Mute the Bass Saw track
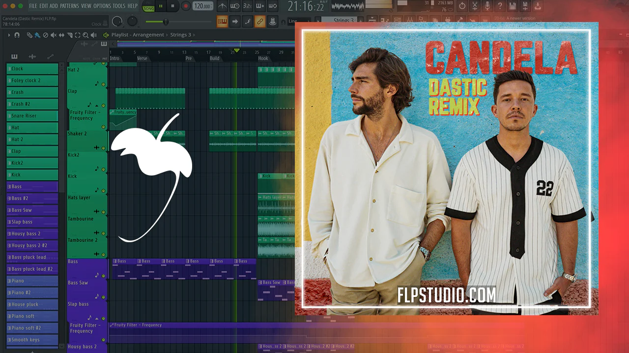Image resolution: width=629 pixels, height=353 pixels. (103, 297)
